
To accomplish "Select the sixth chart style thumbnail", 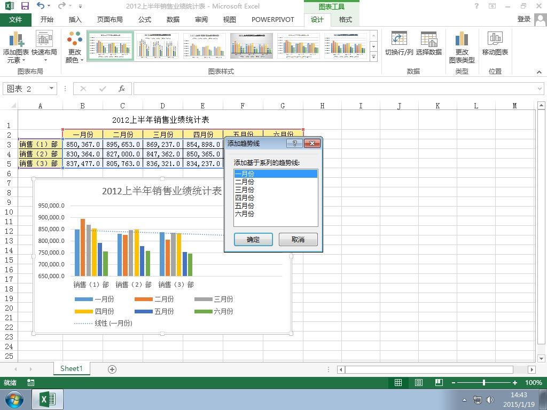I will pyautogui.click(x=346, y=46).
